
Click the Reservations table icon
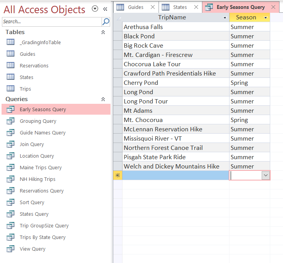(10, 65)
